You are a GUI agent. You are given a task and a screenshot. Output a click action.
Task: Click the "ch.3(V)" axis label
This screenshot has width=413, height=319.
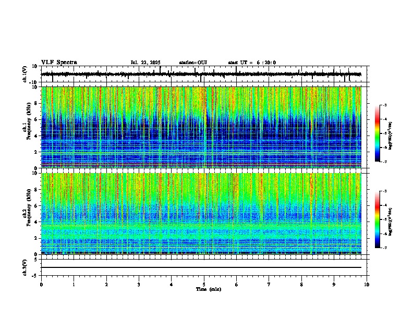25,267
